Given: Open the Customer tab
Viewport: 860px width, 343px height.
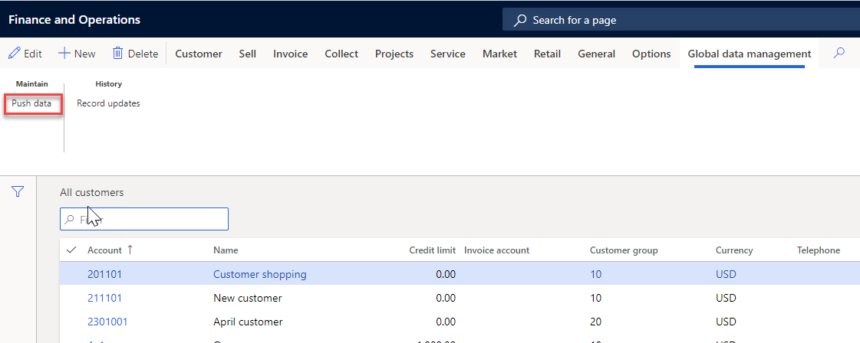Looking at the screenshot, I should 199,54.
